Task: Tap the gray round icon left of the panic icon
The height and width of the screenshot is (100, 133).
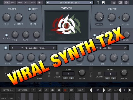Action: click(52, 90)
